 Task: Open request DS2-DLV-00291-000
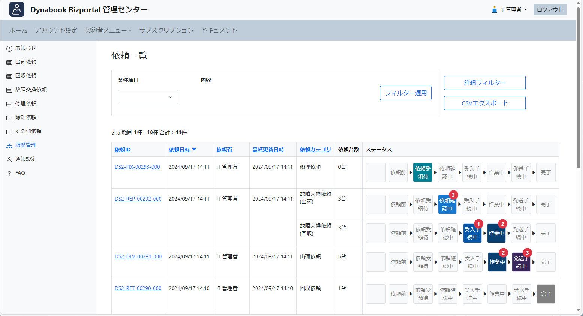click(x=138, y=256)
